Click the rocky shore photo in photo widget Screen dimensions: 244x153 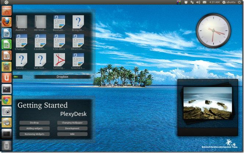pos(208,103)
